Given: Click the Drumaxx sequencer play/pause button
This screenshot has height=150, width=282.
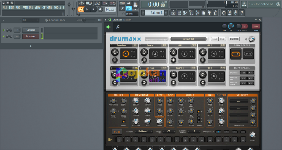Looking at the screenshot, I should [x=117, y=132].
